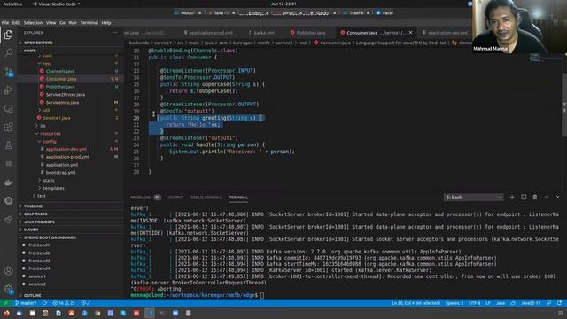
Task: Open bootstrap.yml in the file tree
Action: [60, 173]
